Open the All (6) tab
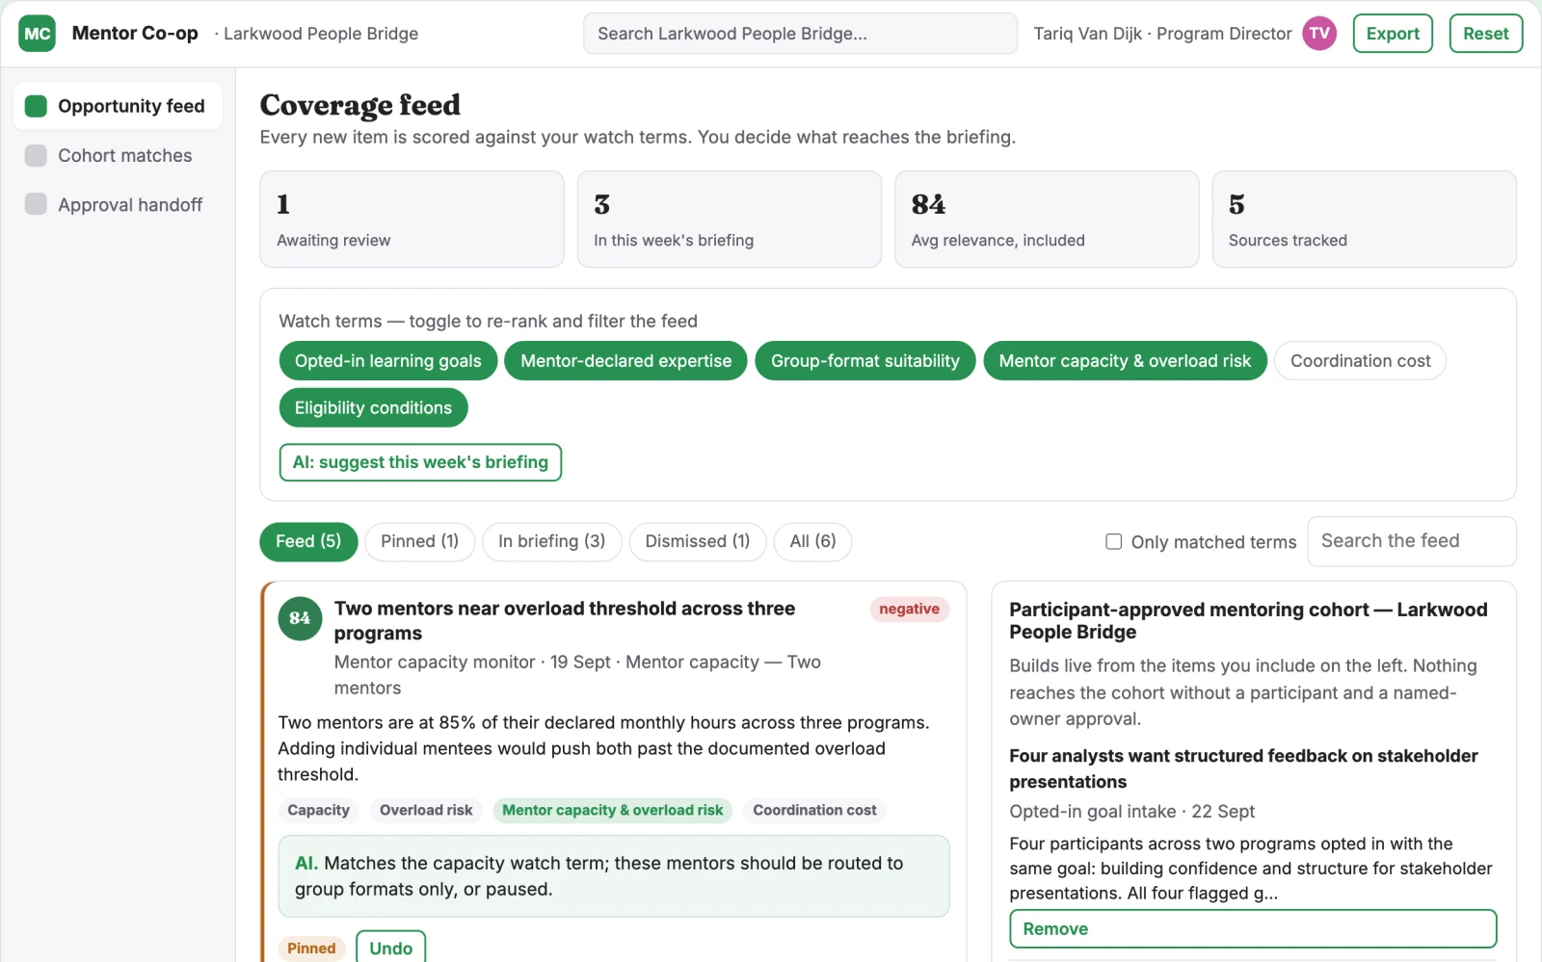Viewport: 1542px width, 962px height. point(812,541)
